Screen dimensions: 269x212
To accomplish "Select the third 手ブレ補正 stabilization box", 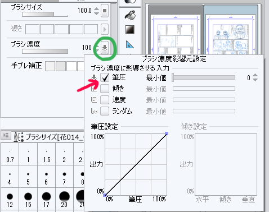I will coord(71,66).
